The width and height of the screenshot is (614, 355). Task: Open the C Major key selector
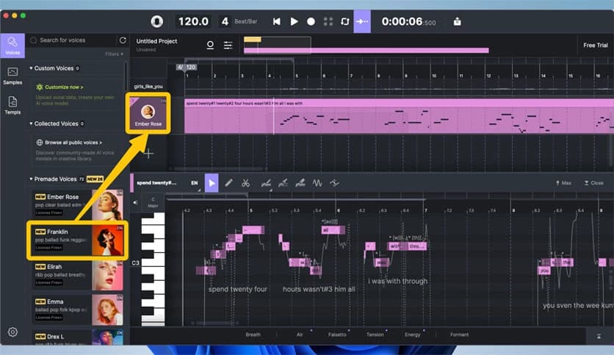[x=153, y=202]
